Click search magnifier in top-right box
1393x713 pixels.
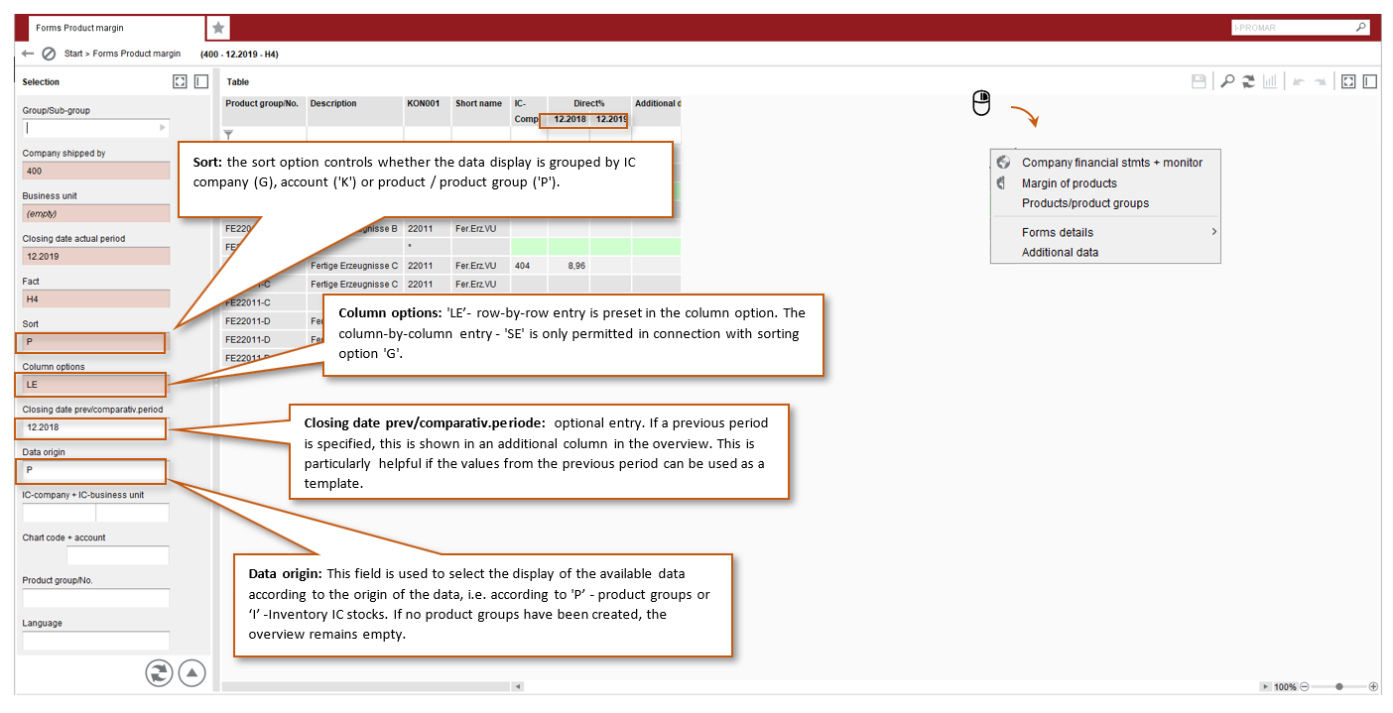[1361, 28]
